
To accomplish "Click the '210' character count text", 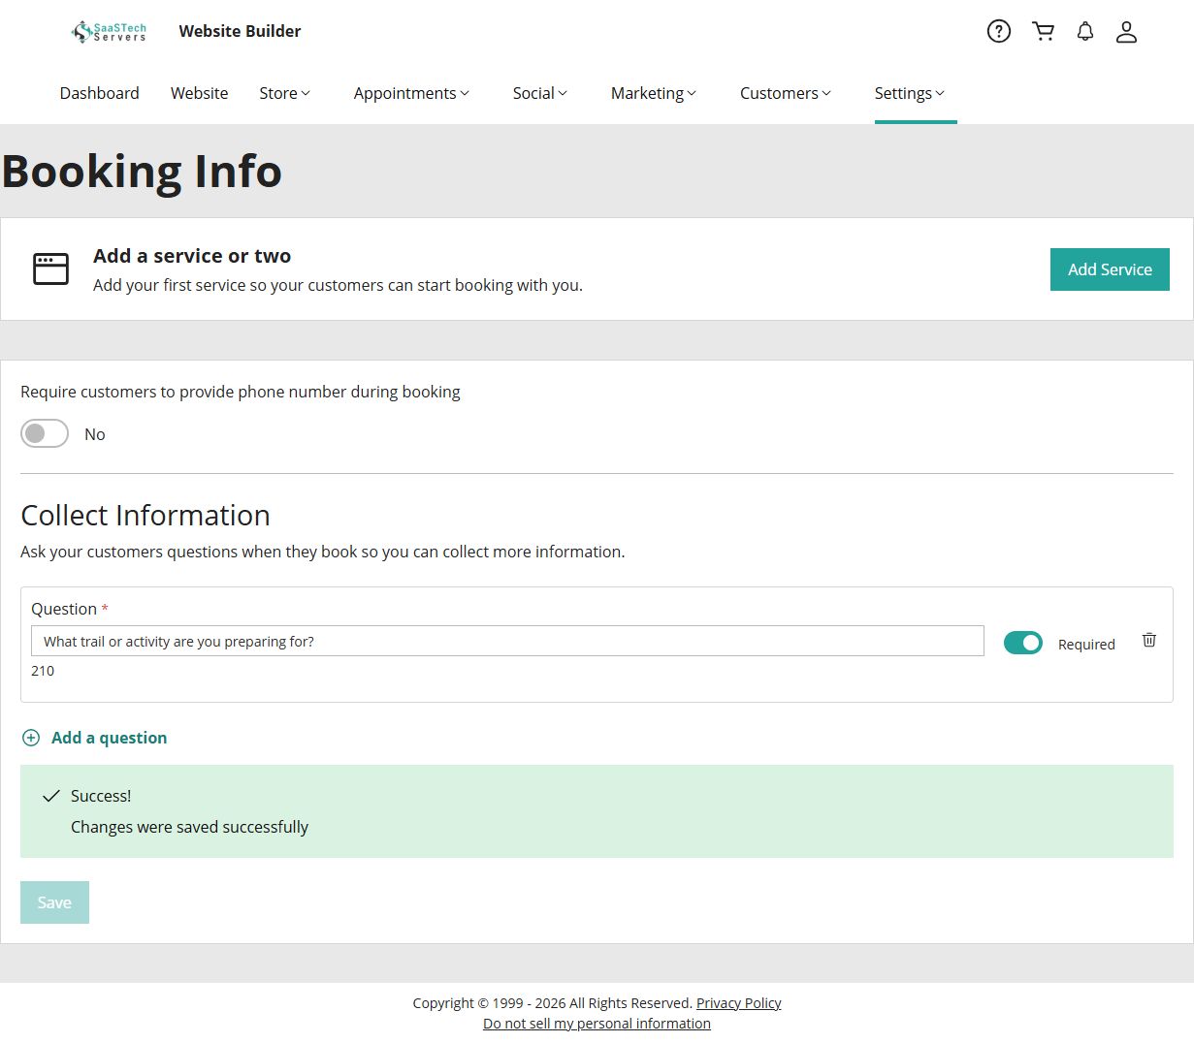I will coord(43,671).
